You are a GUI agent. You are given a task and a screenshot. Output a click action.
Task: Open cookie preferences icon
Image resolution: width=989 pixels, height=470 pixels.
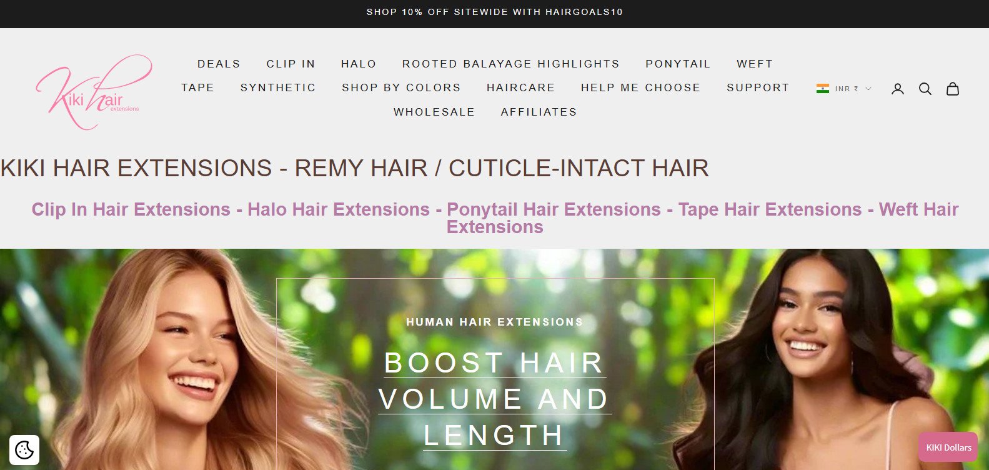24,450
